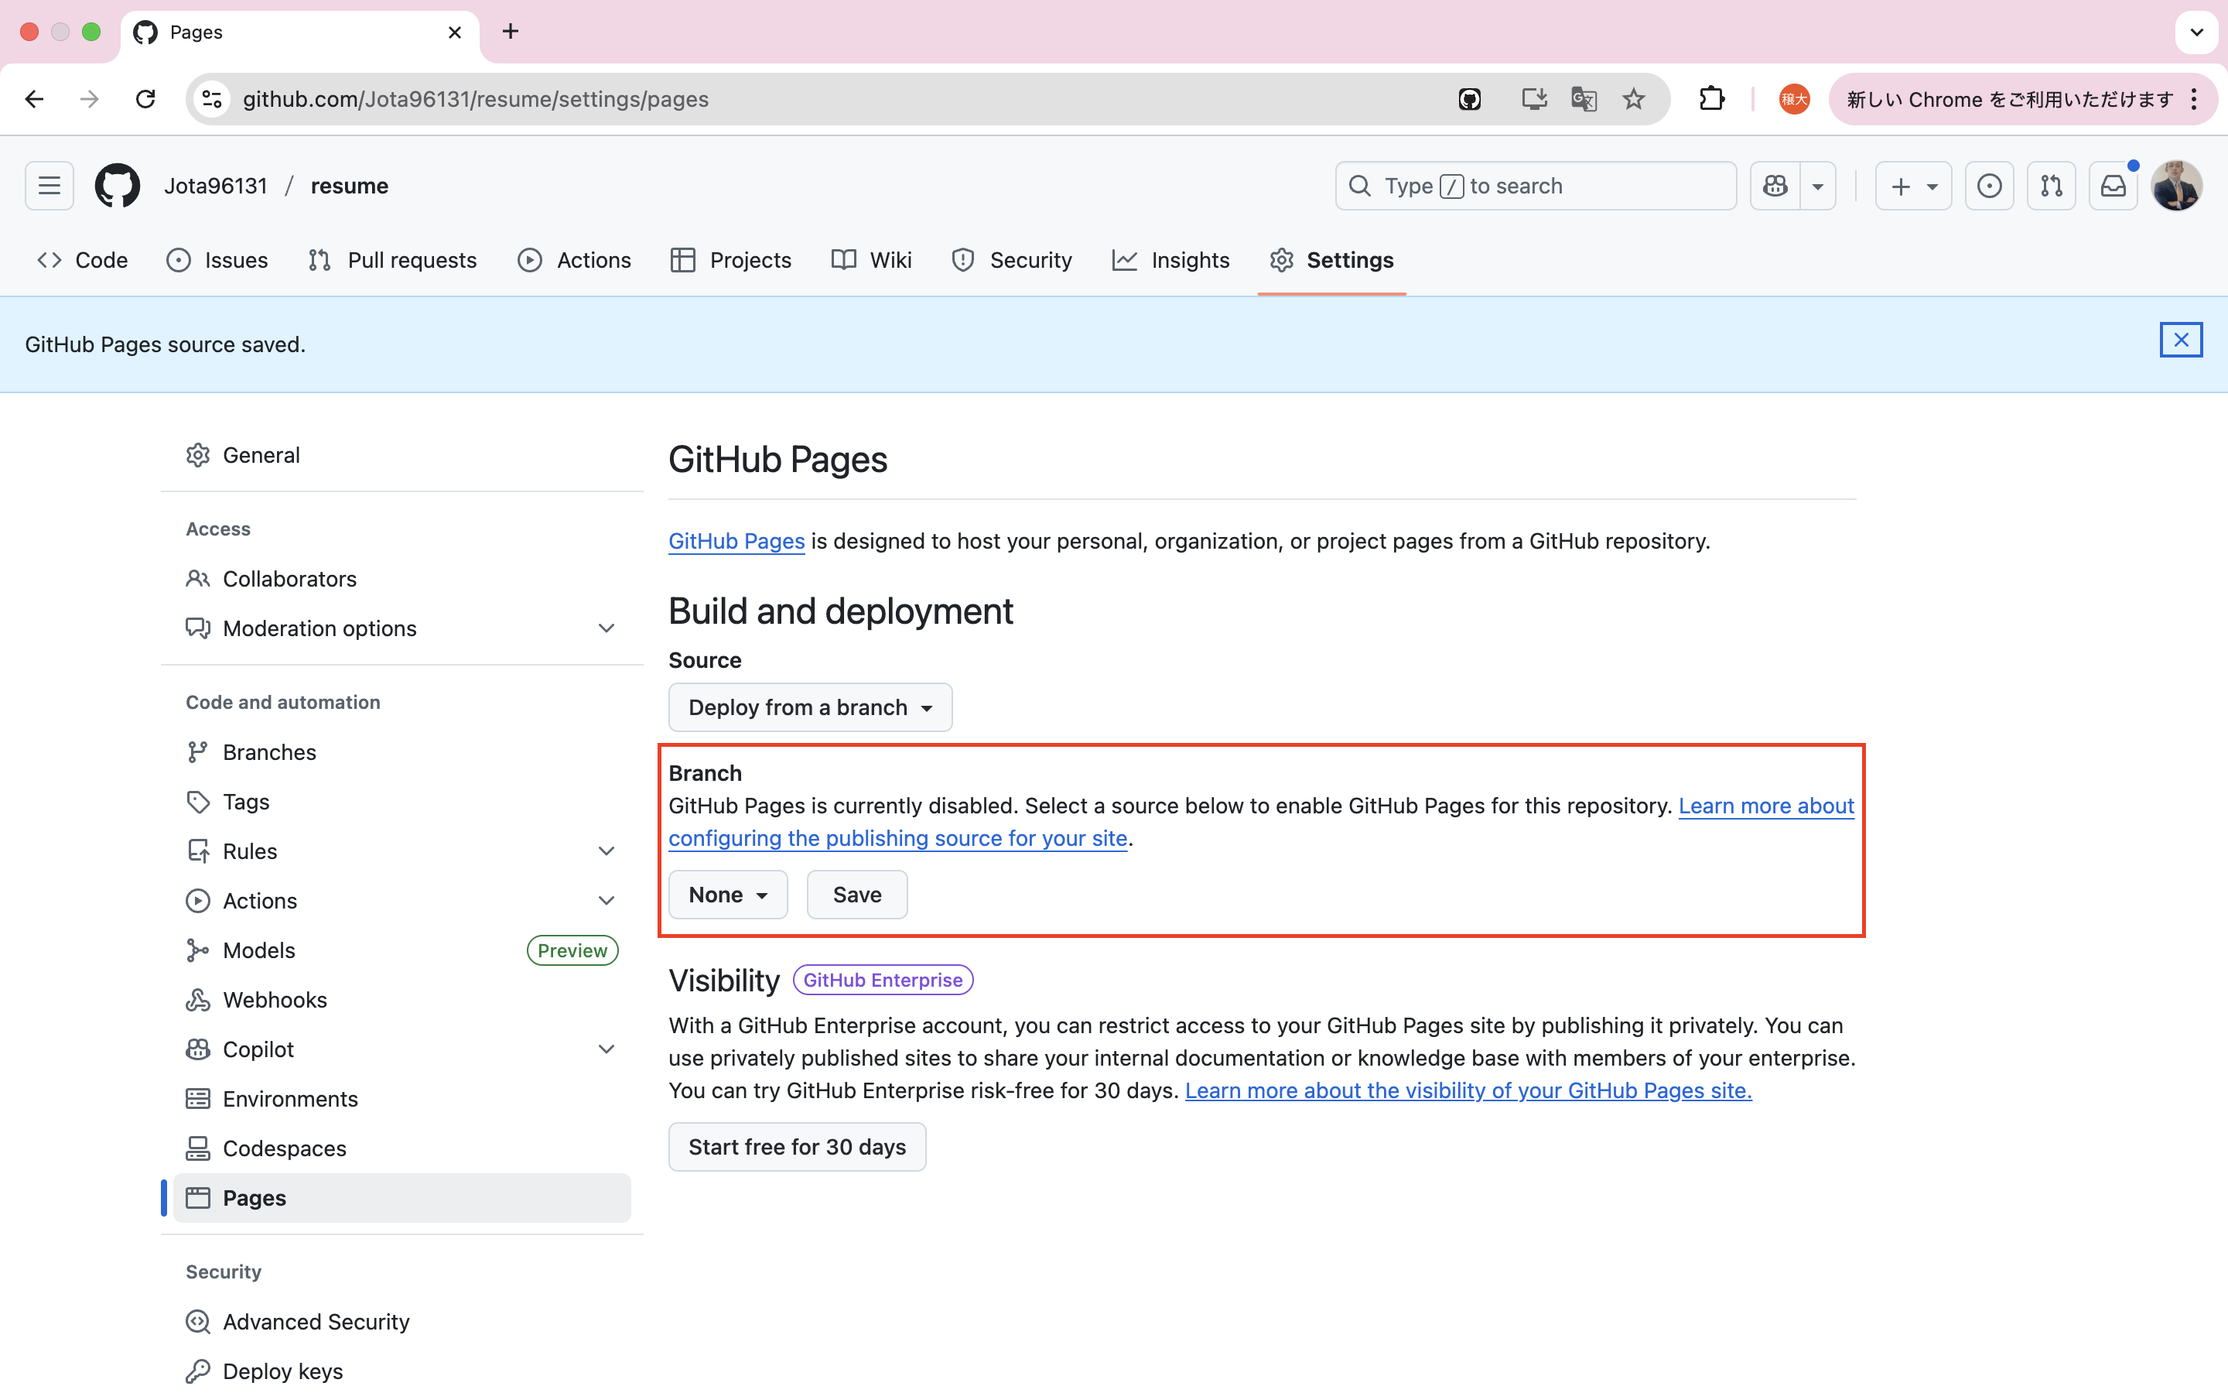Image resolution: width=2228 pixels, height=1393 pixels.
Task: Open the Chrome extensions puzzle icon
Action: [1711, 98]
